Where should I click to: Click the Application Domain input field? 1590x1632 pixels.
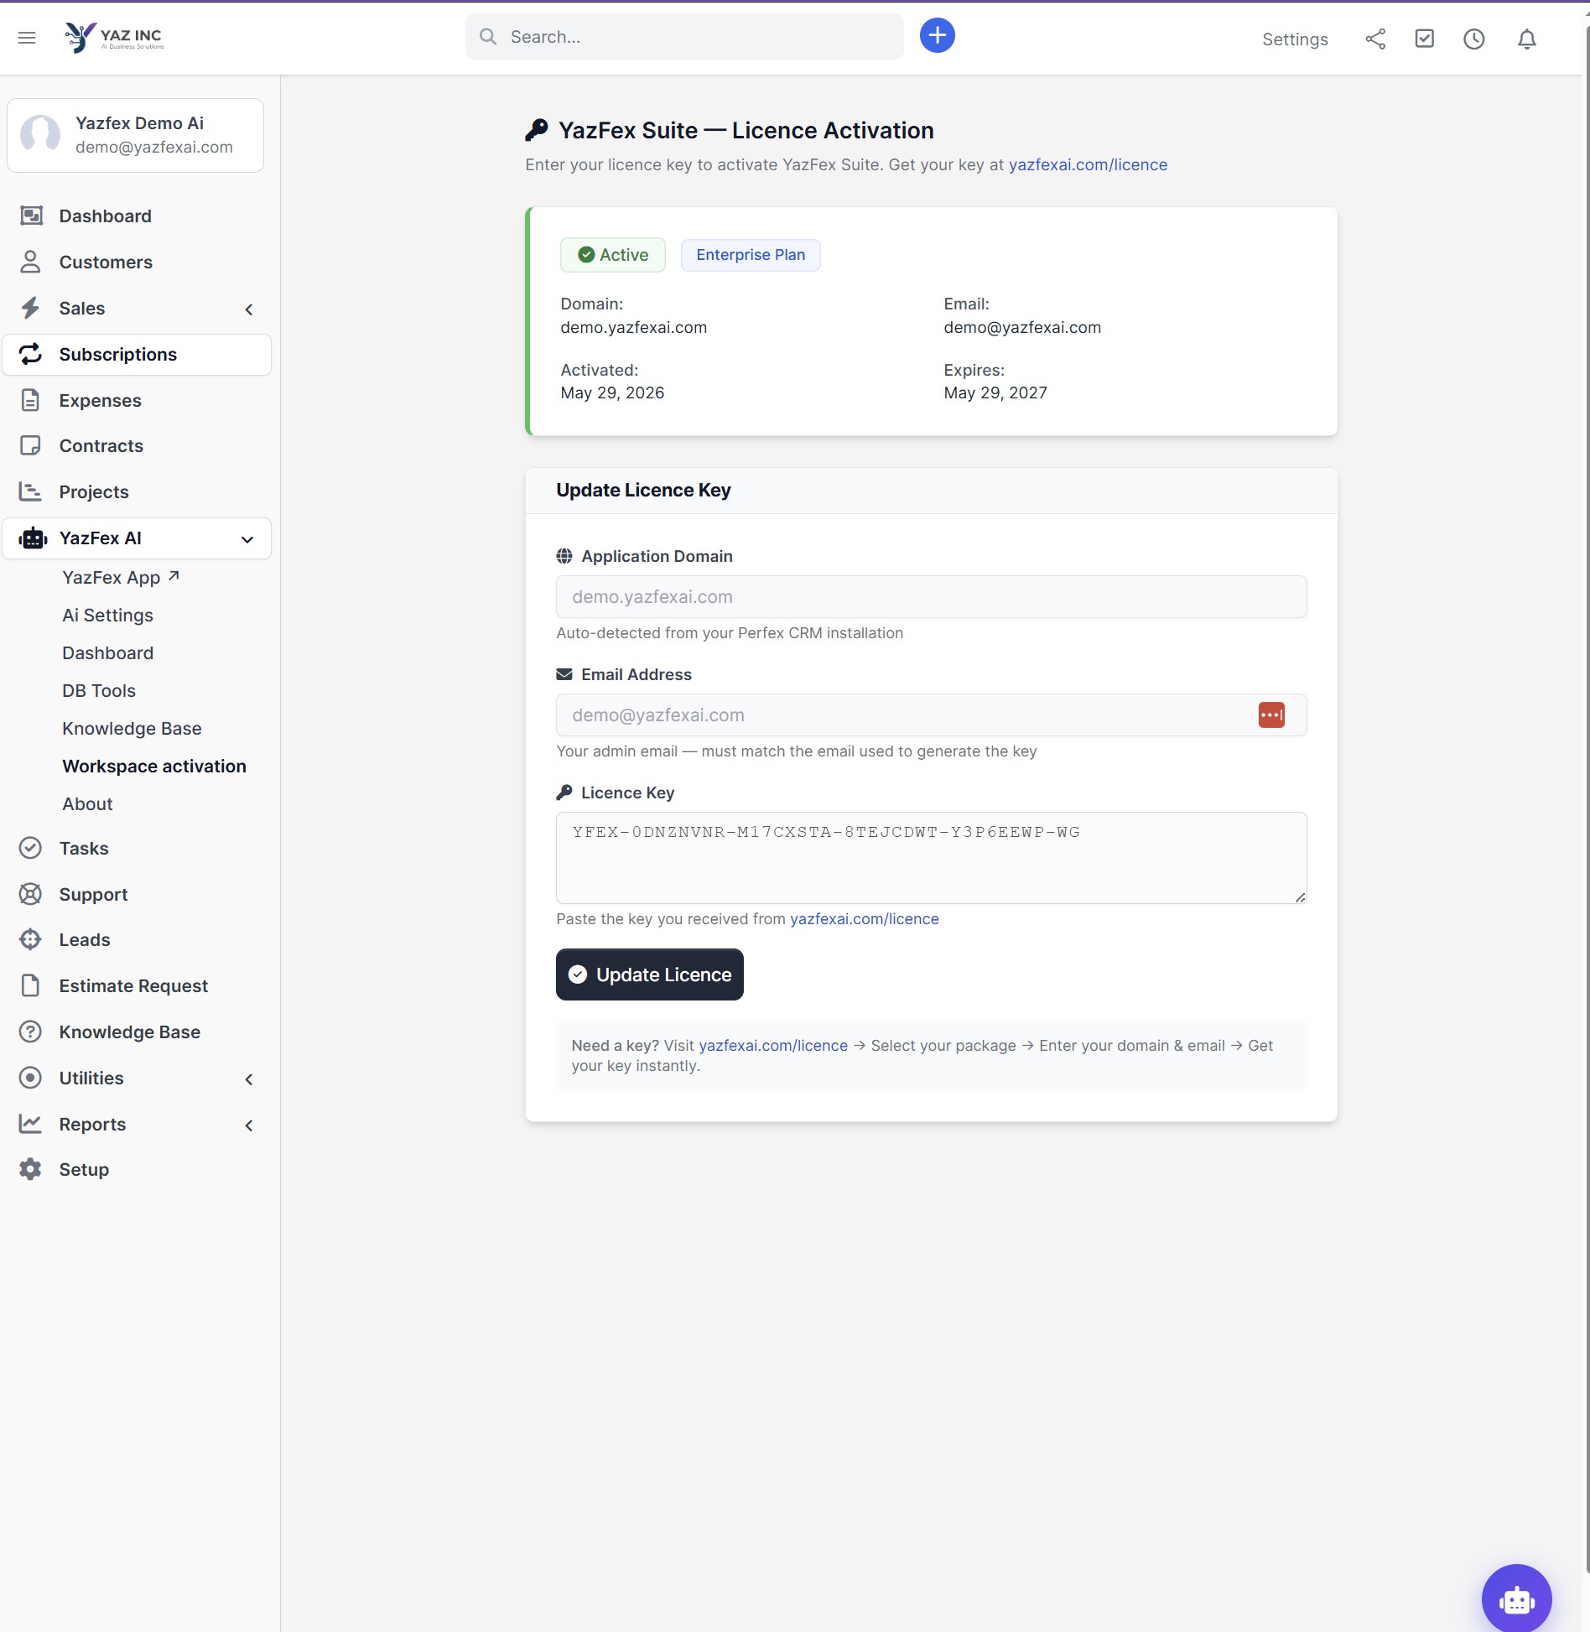(931, 597)
